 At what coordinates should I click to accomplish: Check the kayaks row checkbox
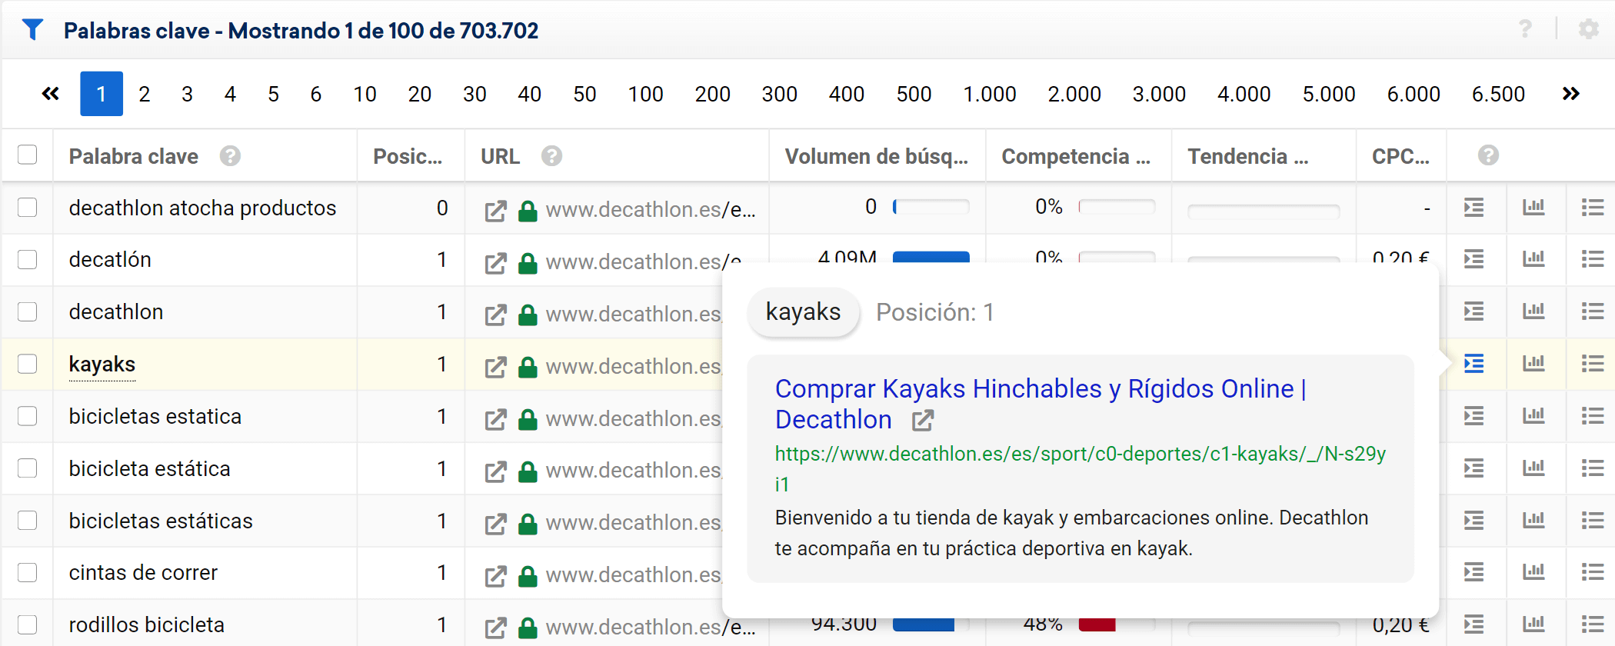tap(28, 364)
